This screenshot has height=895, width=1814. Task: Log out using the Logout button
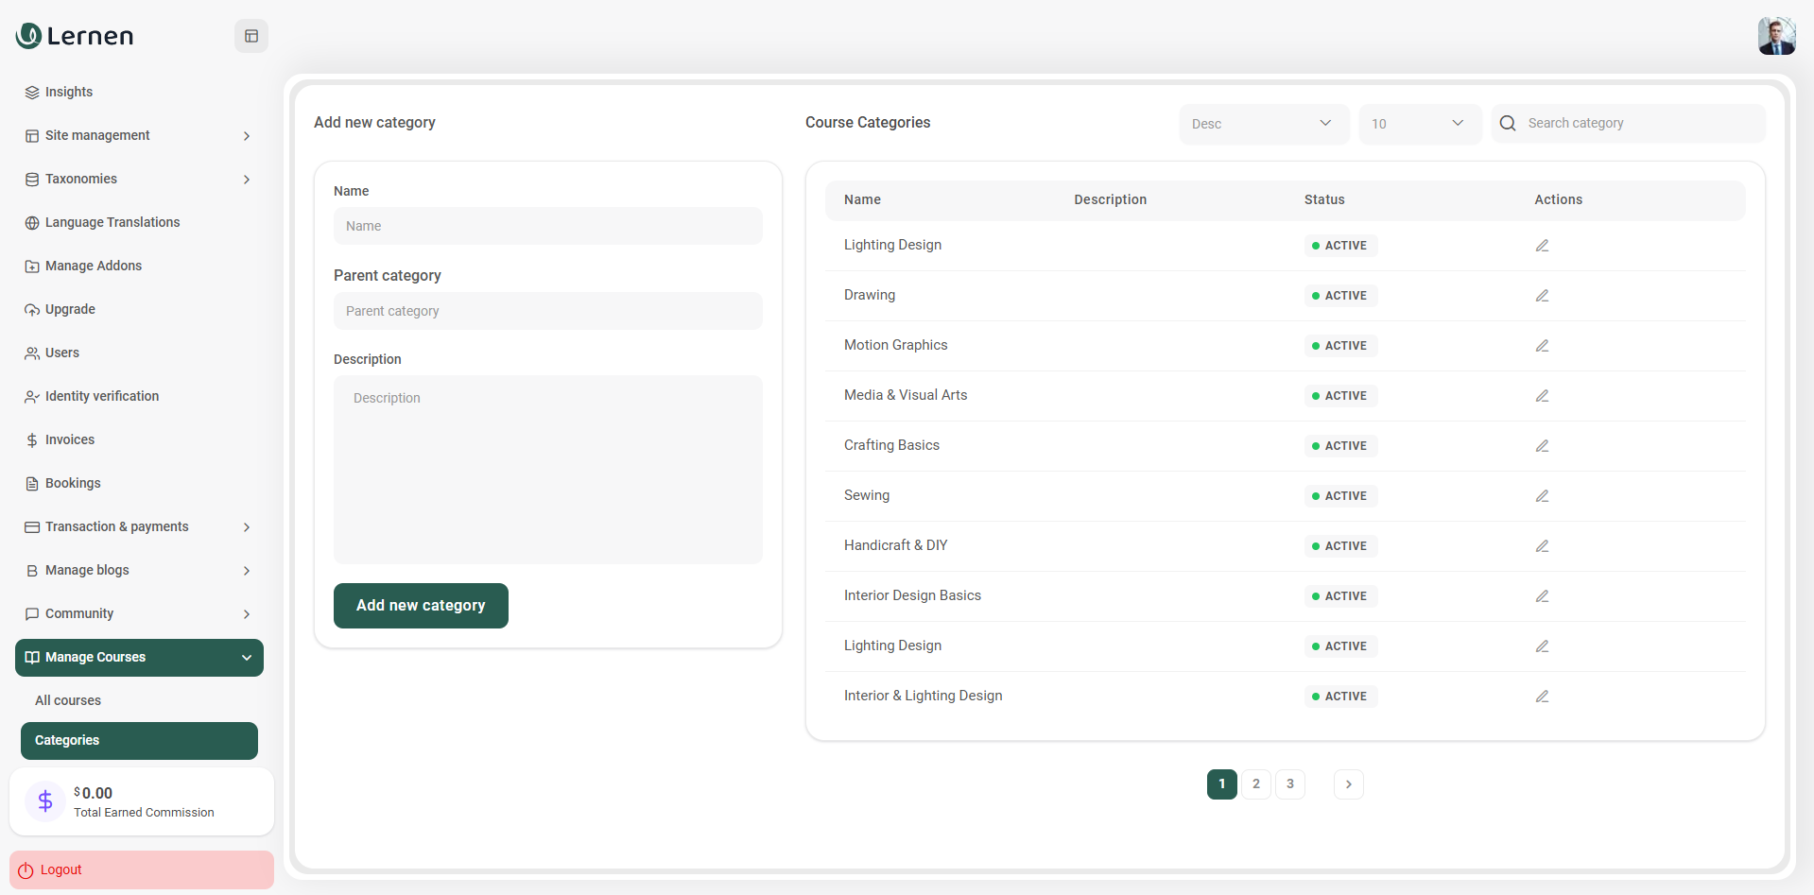click(x=142, y=869)
